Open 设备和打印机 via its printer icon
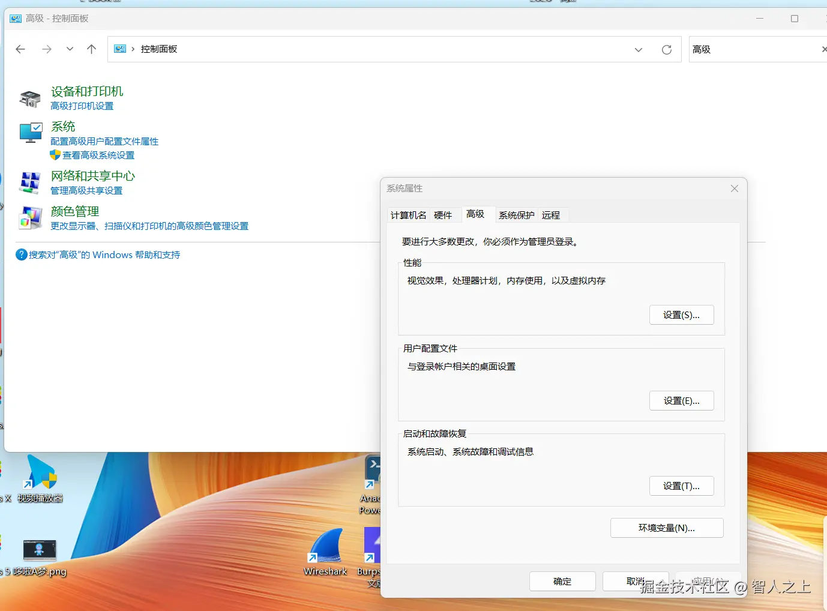This screenshot has width=827, height=611. (x=30, y=98)
